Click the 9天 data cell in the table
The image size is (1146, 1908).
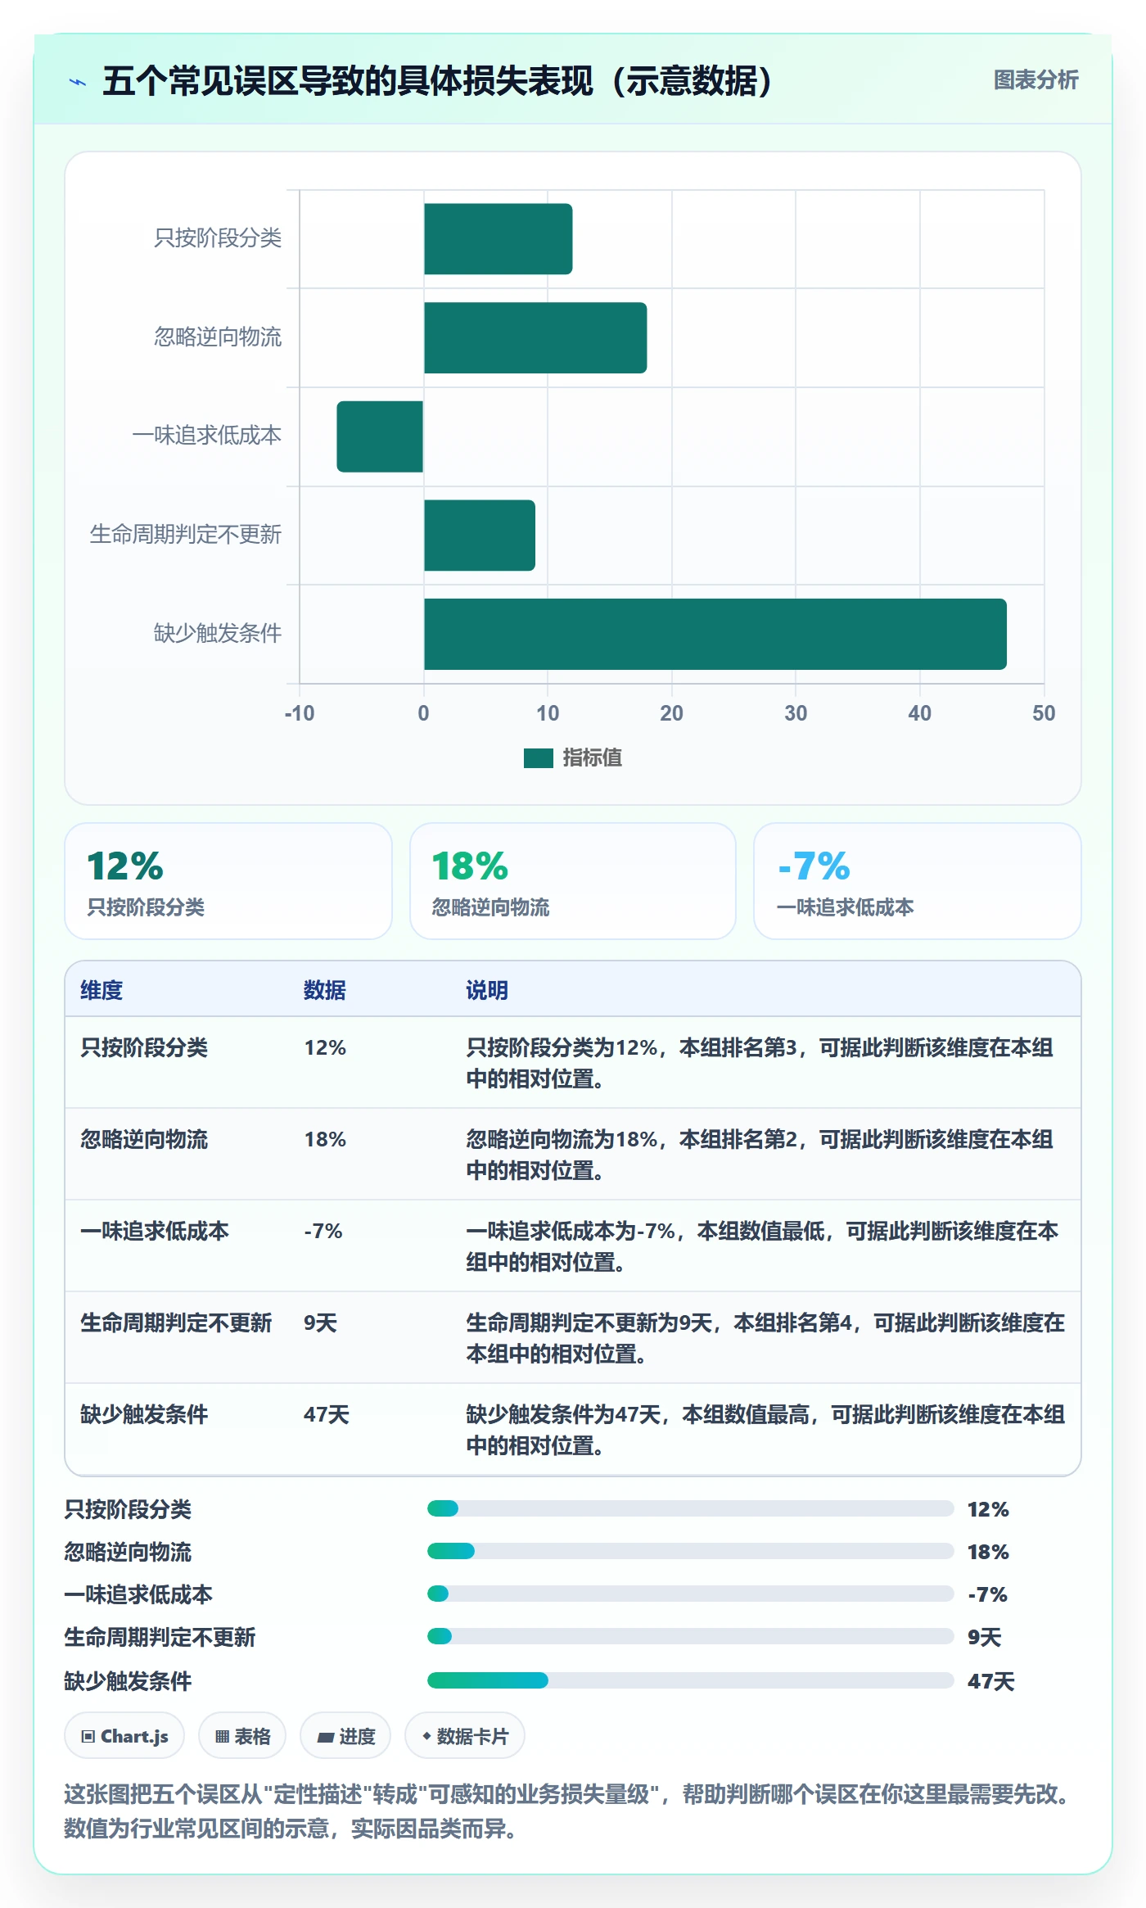tap(320, 1322)
